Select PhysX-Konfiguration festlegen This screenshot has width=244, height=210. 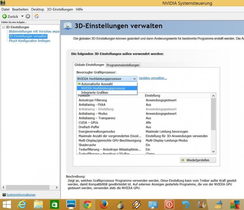[30, 41]
